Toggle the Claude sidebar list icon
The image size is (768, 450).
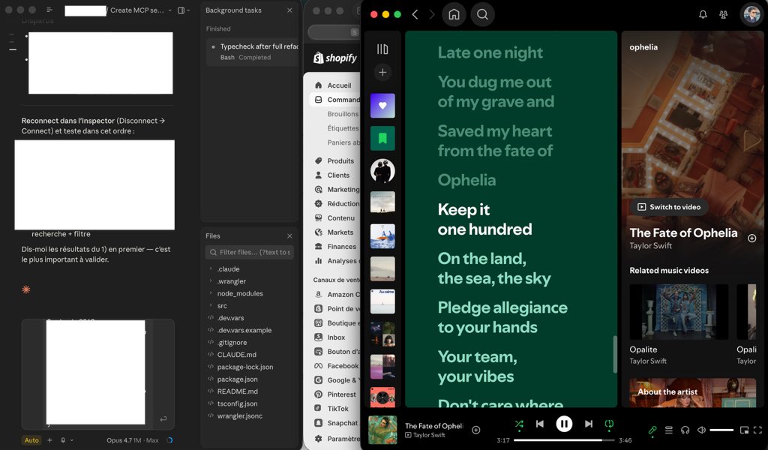coord(49,10)
